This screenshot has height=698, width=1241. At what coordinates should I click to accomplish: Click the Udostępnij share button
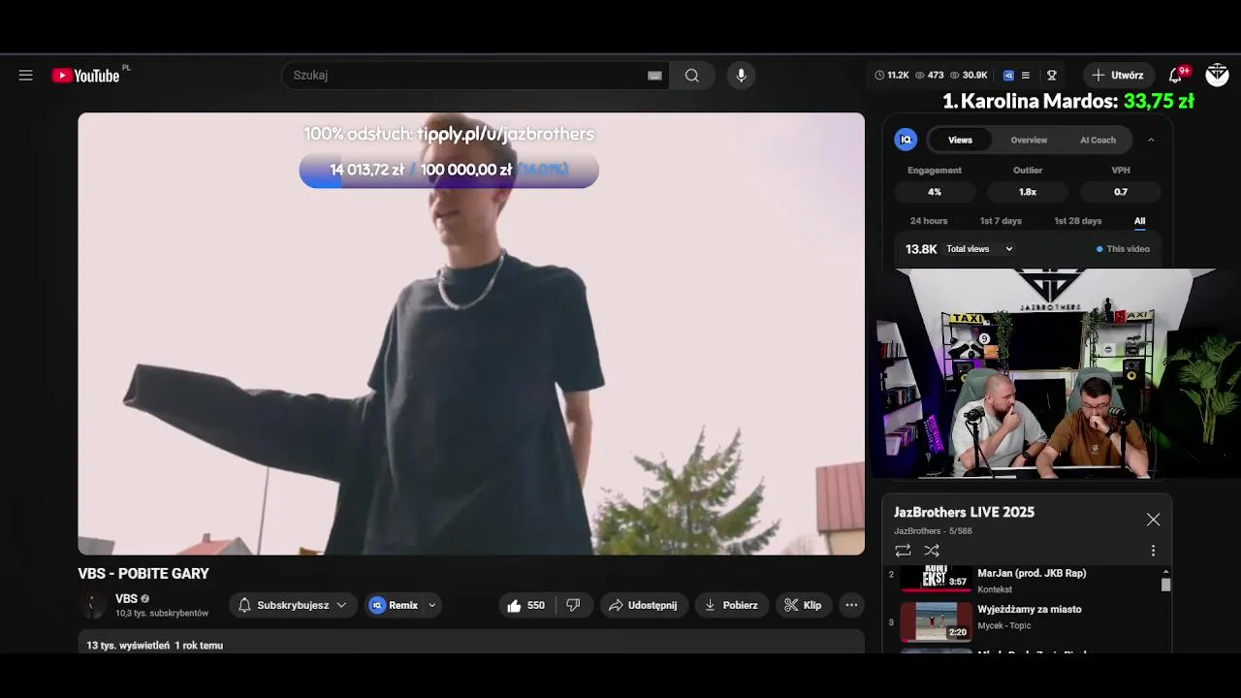pos(644,605)
